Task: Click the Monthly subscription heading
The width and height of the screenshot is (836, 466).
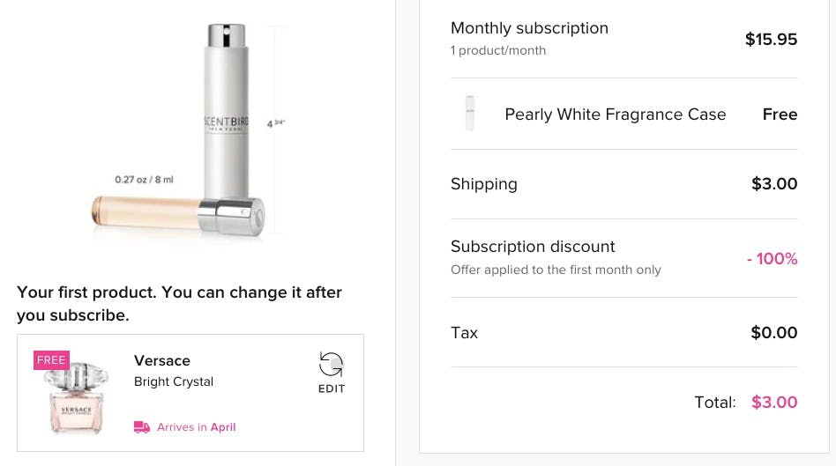Action: click(529, 28)
